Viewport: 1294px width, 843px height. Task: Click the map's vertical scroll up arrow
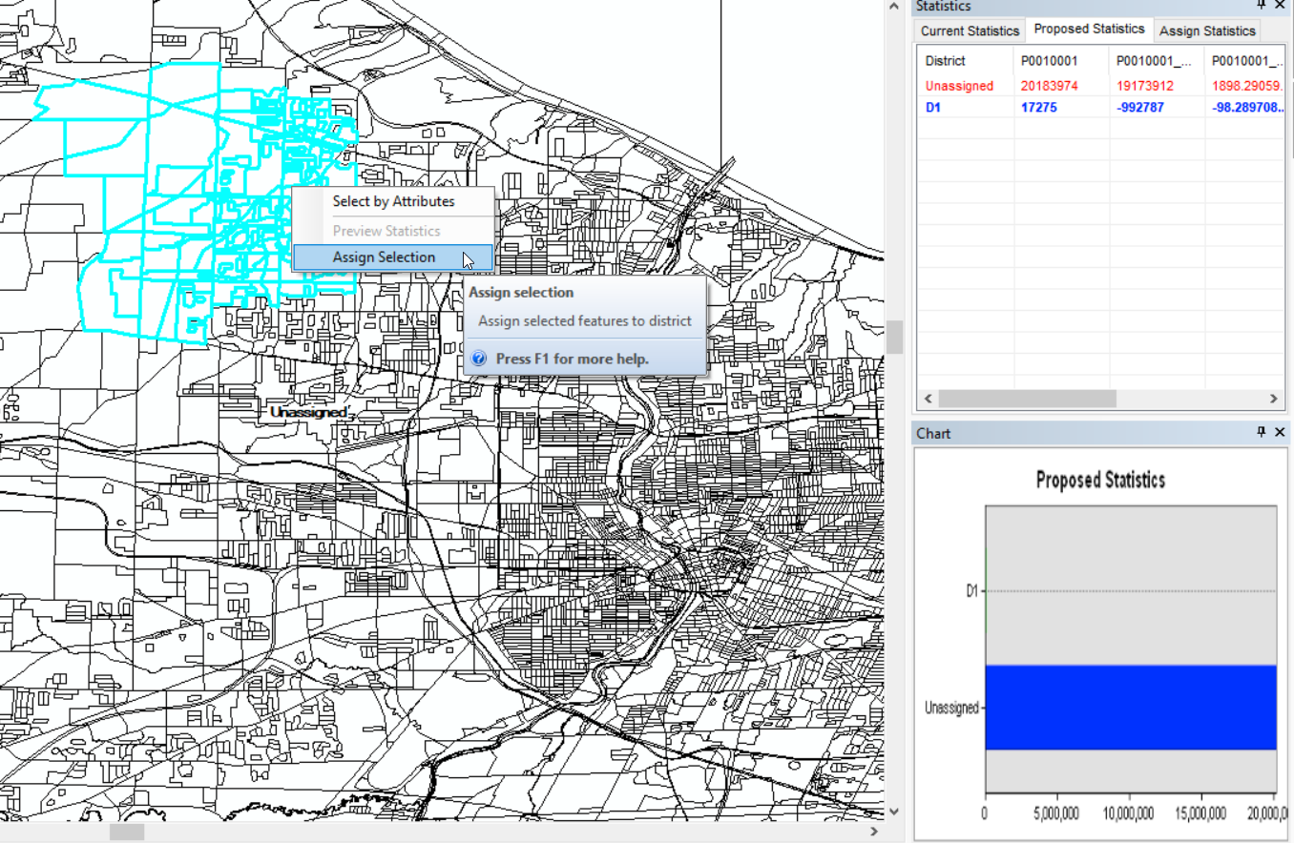pos(894,8)
